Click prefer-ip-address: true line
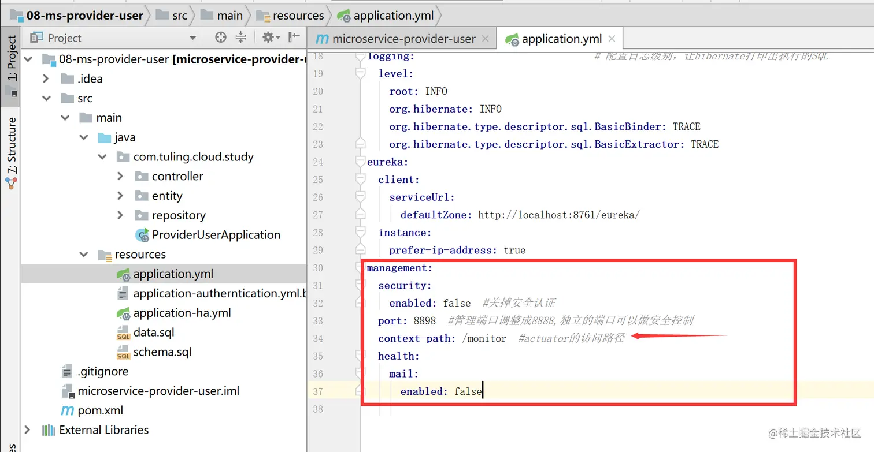 tap(457, 250)
